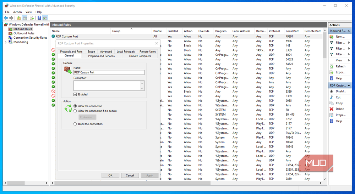Switch to the Scope tab

(91, 51)
